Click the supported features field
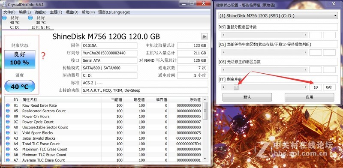 (144, 90)
